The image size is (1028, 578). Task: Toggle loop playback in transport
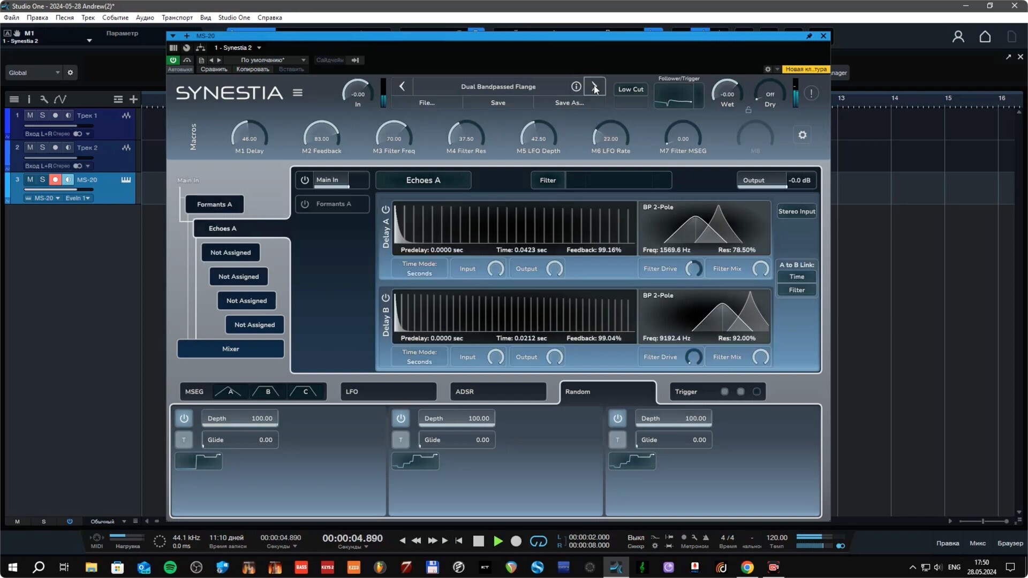click(538, 541)
